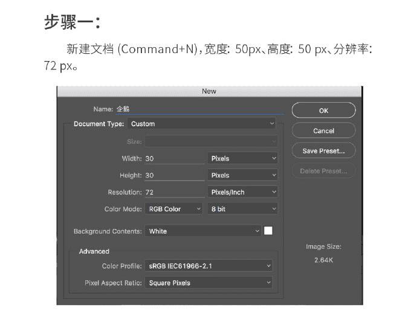Image resolution: width=417 pixels, height=314 pixels.
Task: Click the New dialog title bar
Action: click(x=209, y=91)
